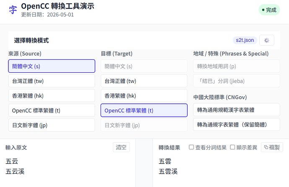289x187 pixels.
Task: Select target OpenCC 標準繁體 (t)
Action: coord(144,110)
